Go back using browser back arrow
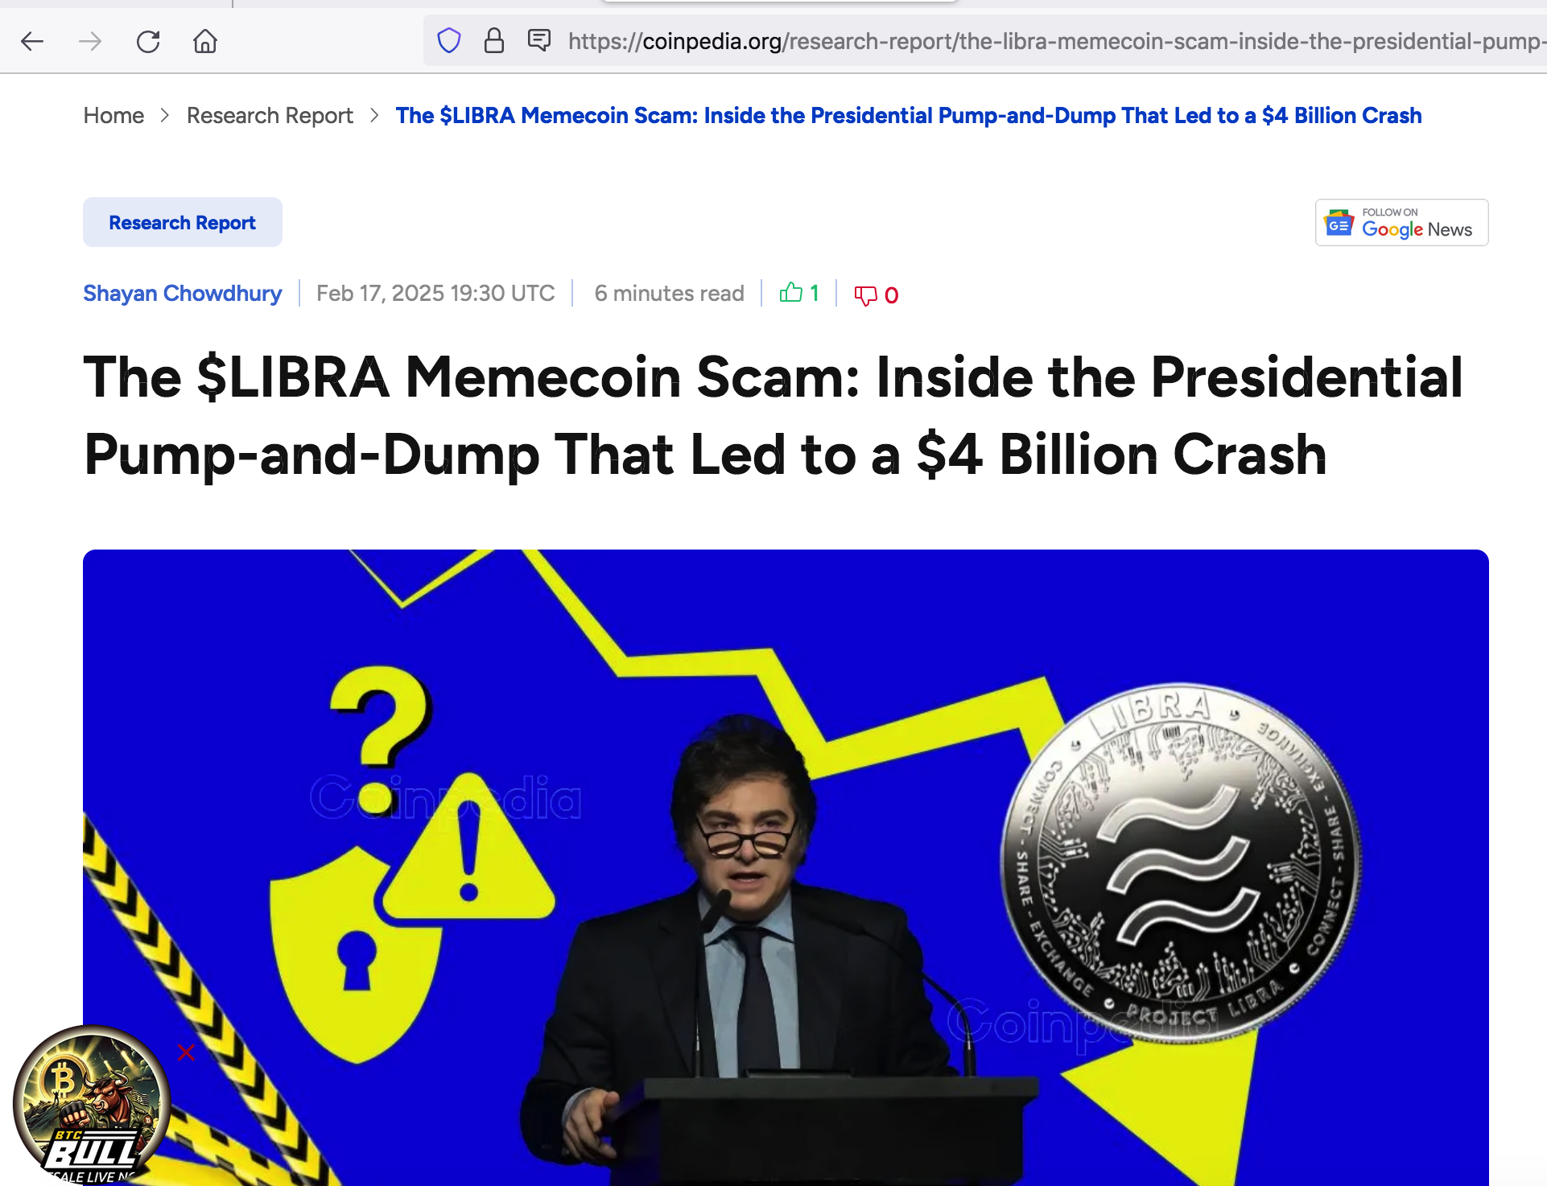This screenshot has width=1547, height=1186. tap(32, 41)
